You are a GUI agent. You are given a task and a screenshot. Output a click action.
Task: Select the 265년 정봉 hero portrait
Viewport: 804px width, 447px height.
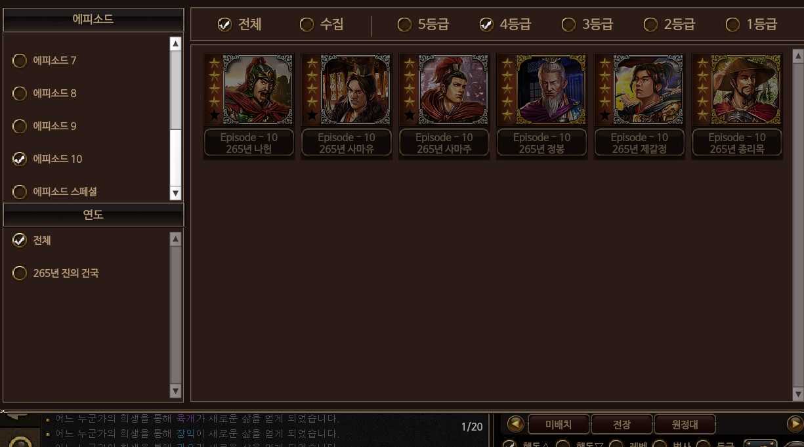(551, 90)
